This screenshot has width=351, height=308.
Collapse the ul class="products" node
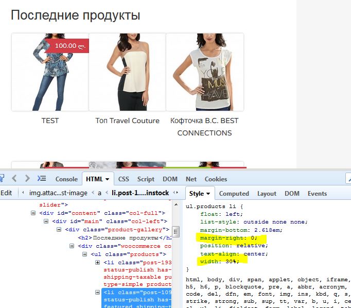[85, 254]
